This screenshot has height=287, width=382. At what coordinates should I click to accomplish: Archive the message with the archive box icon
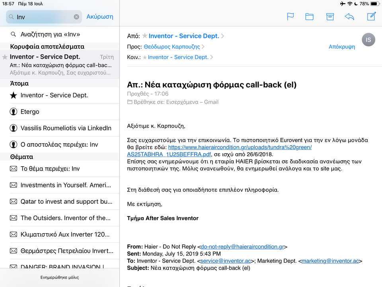[330, 17]
